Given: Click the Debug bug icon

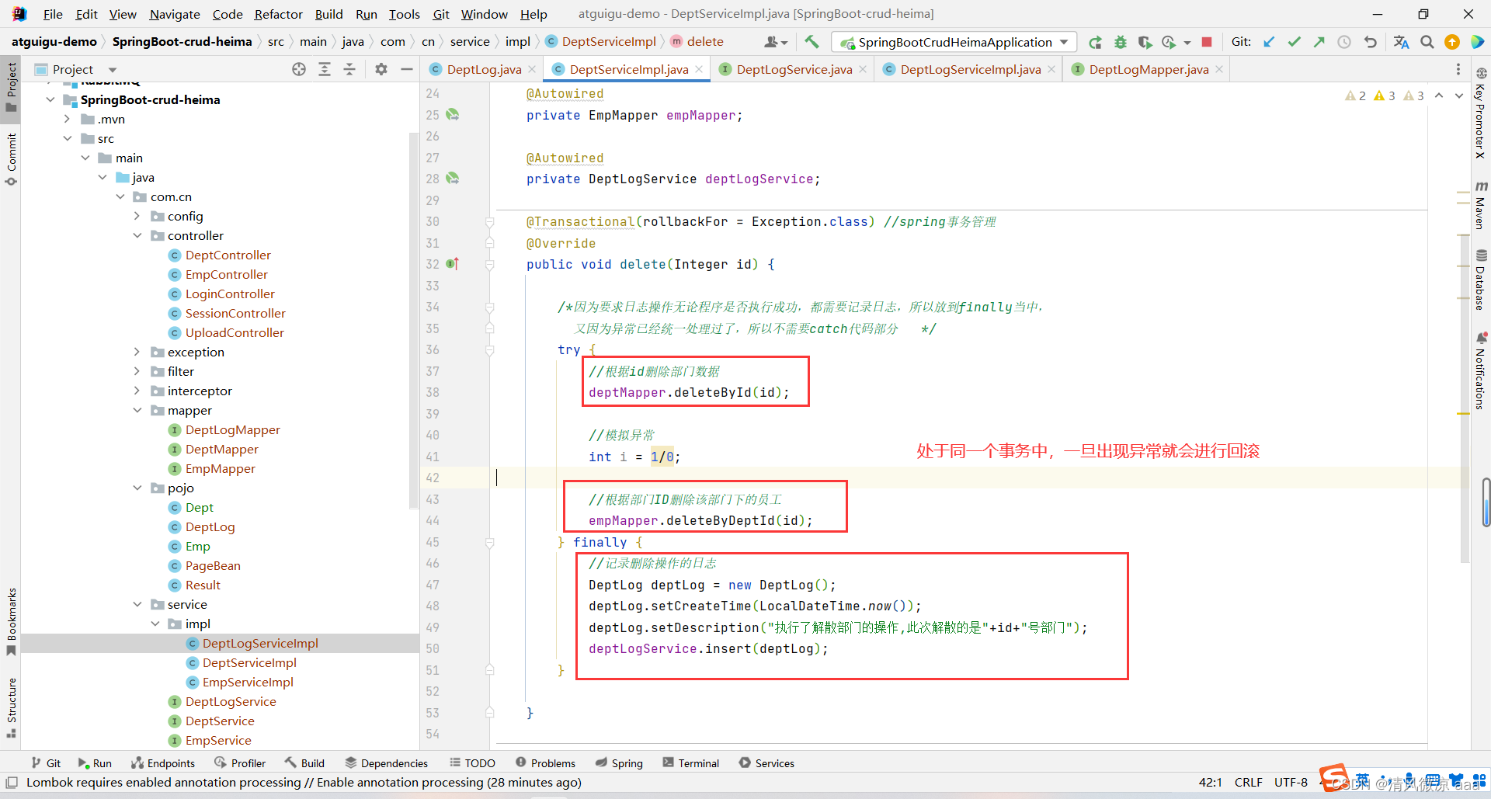Looking at the screenshot, I should (1120, 42).
